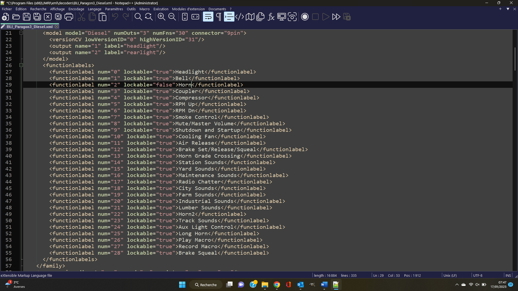Open the Document List panel
Viewport: 518px width, 291px height.
click(x=260, y=17)
